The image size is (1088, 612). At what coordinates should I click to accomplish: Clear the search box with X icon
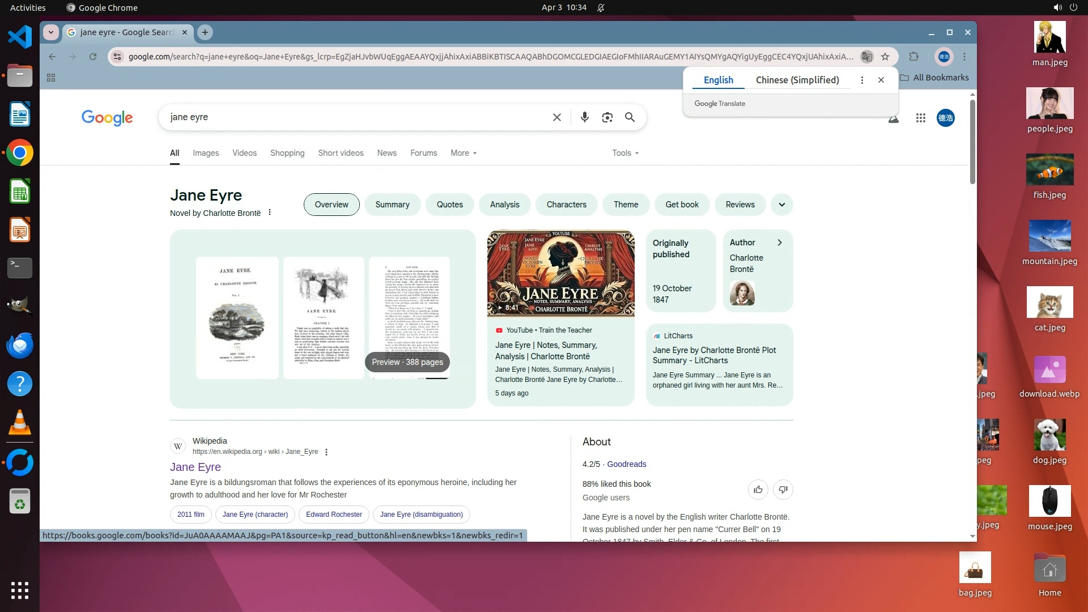coord(556,117)
